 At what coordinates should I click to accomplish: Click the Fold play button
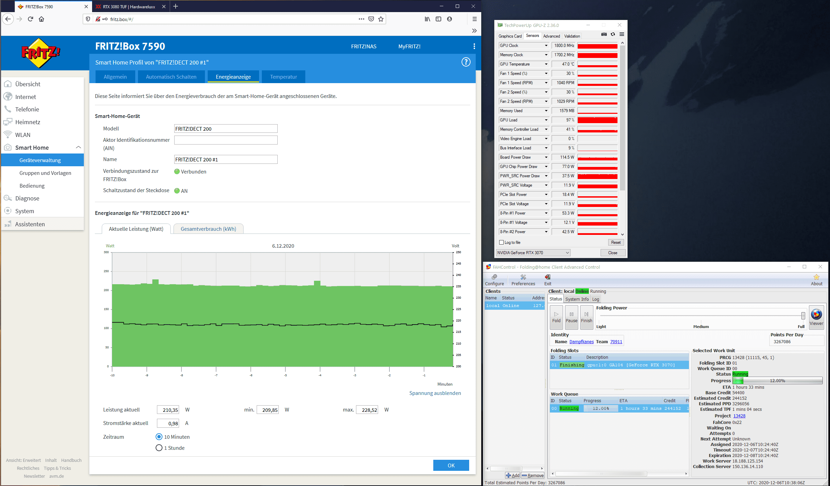tap(556, 317)
